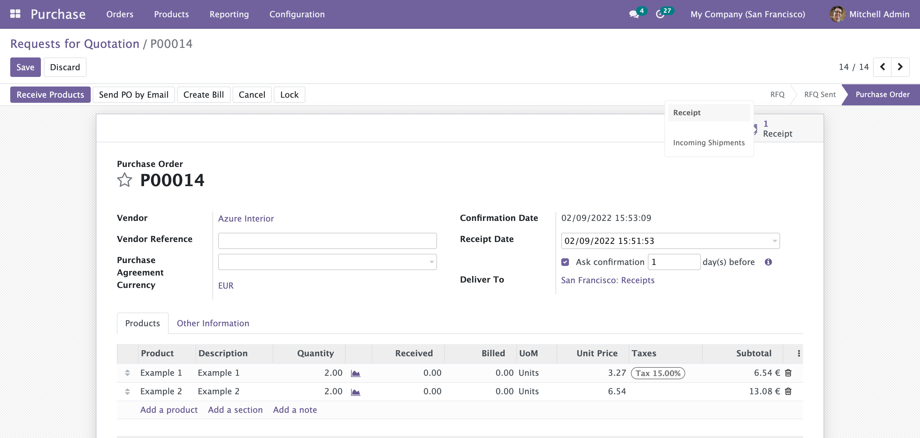This screenshot has height=438, width=920.
Task: Open the activities clock icon
Action: click(660, 14)
